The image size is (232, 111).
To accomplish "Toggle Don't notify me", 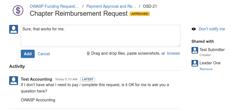I will tap(212, 29).
